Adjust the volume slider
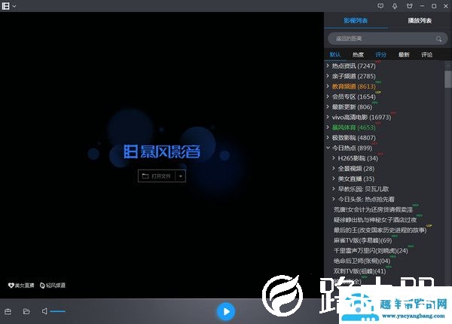This screenshot has width=452, height=324. pyautogui.click(x=58, y=311)
